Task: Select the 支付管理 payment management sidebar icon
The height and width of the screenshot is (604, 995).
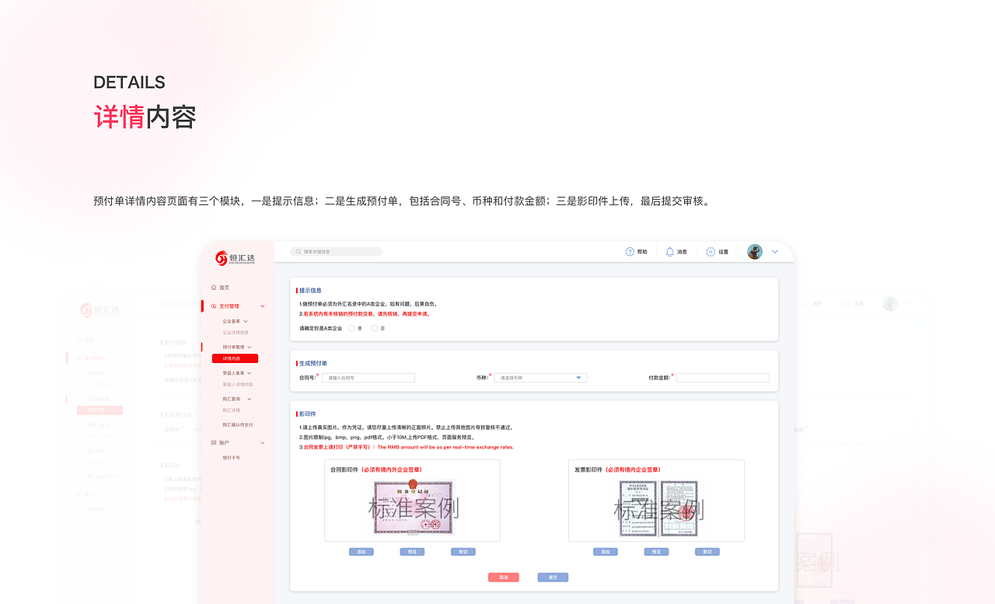Action: click(x=212, y=305)
